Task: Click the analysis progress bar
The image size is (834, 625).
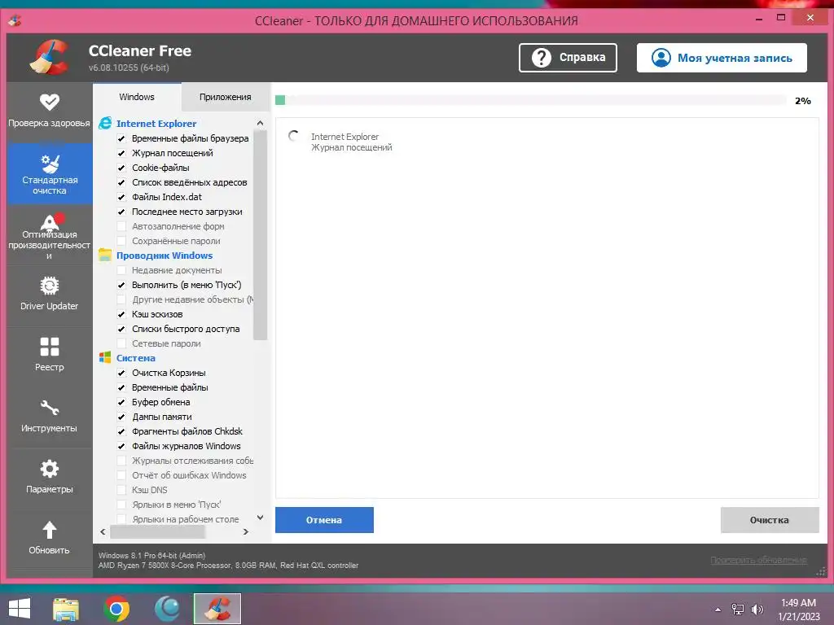Action: (531, 100)
